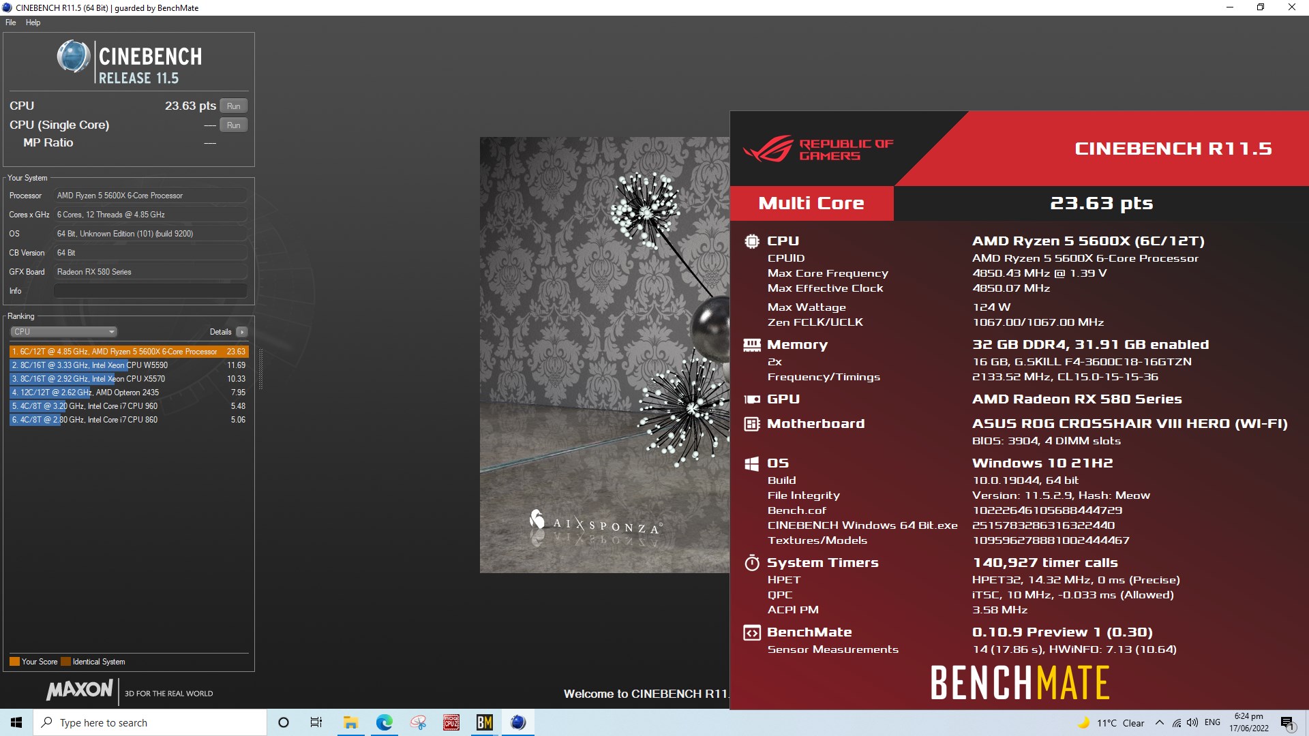Select the AMD Opteron 2435 ranking row
Viewport: 1309px width, 736px height.
pos(129,393)
